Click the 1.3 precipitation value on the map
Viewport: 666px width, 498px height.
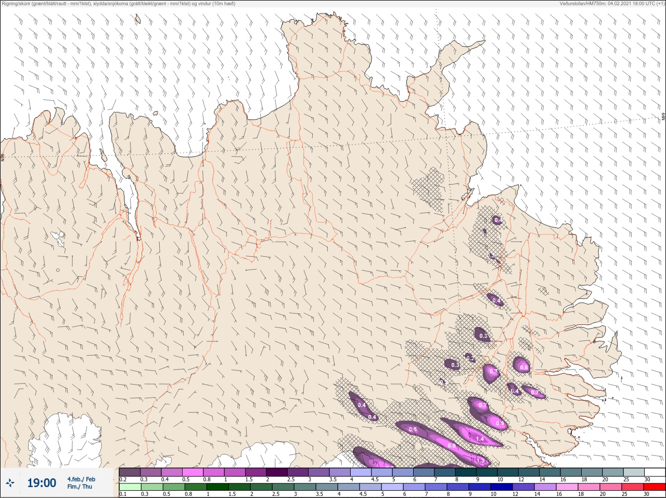point(480,461)
